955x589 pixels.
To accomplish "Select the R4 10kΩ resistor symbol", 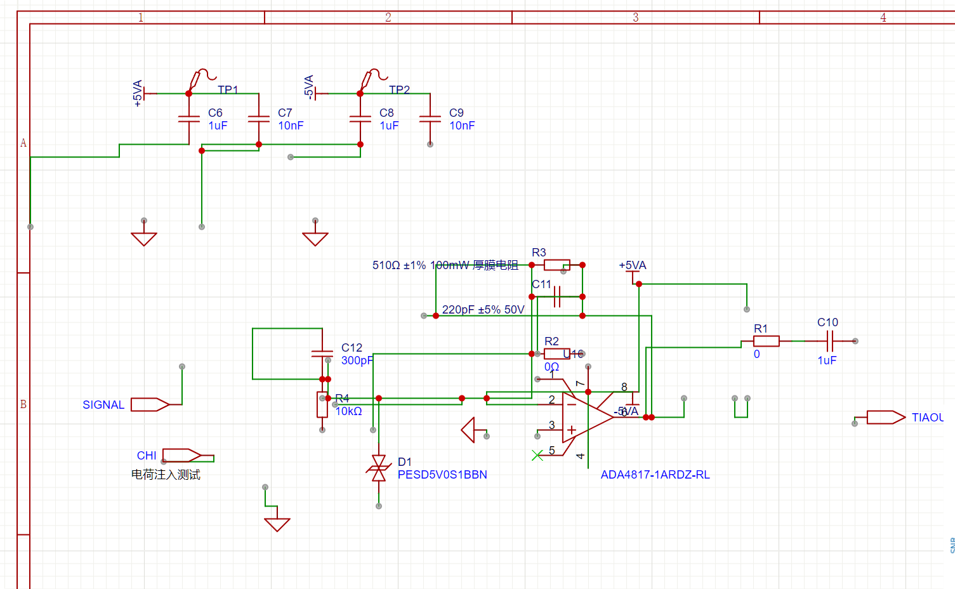I will click(322, 404).
